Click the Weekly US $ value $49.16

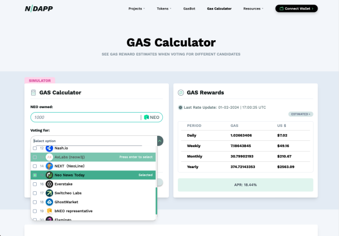283,146
